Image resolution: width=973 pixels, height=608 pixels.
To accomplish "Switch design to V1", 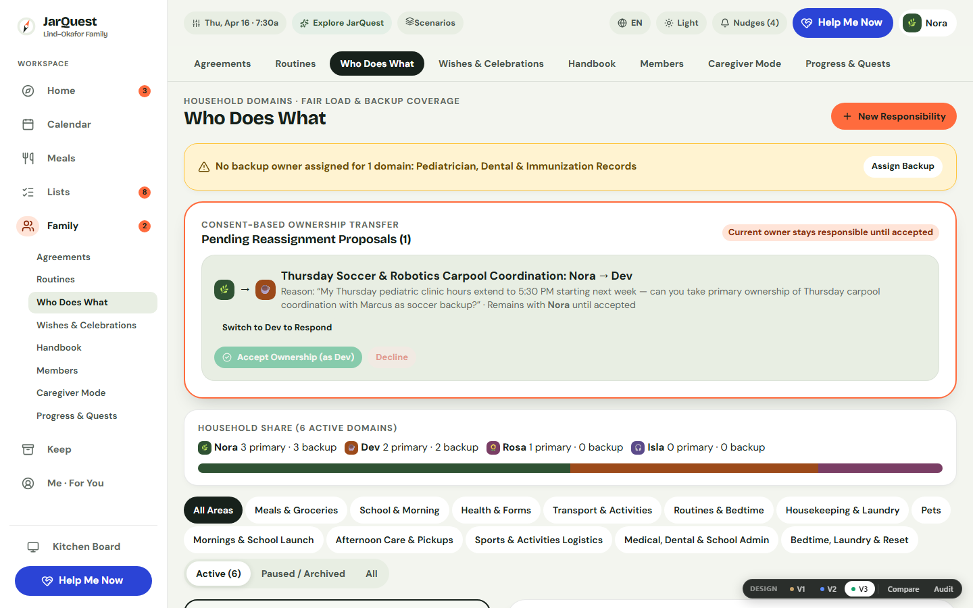I will [x=797, y=589].
